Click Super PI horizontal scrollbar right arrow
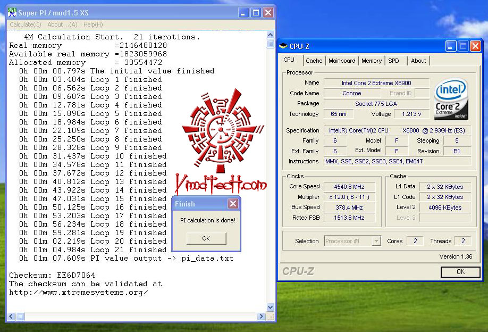 261,317
